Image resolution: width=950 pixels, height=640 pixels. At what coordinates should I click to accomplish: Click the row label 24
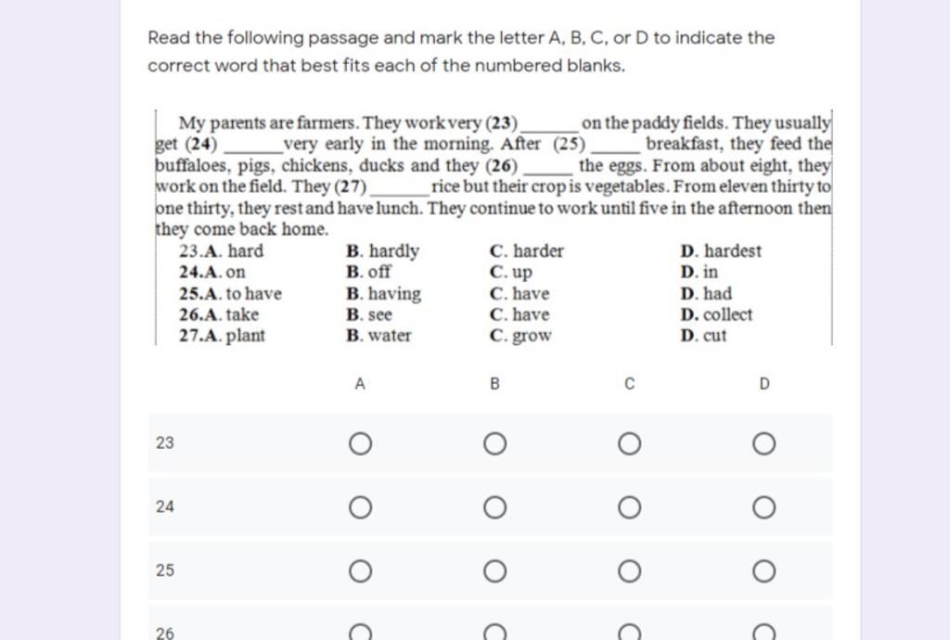coord(164,507)
